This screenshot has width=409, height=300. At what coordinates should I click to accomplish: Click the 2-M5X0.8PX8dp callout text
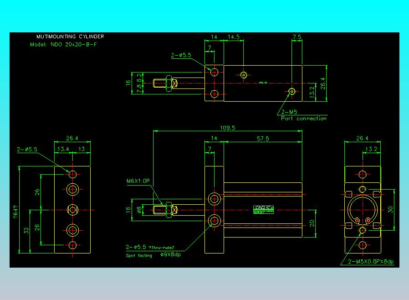(x=371, y=261)
